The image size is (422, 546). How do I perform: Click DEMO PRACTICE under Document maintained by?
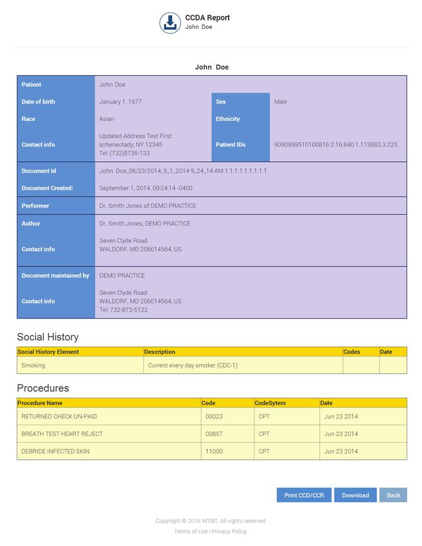tap(122, 276)
